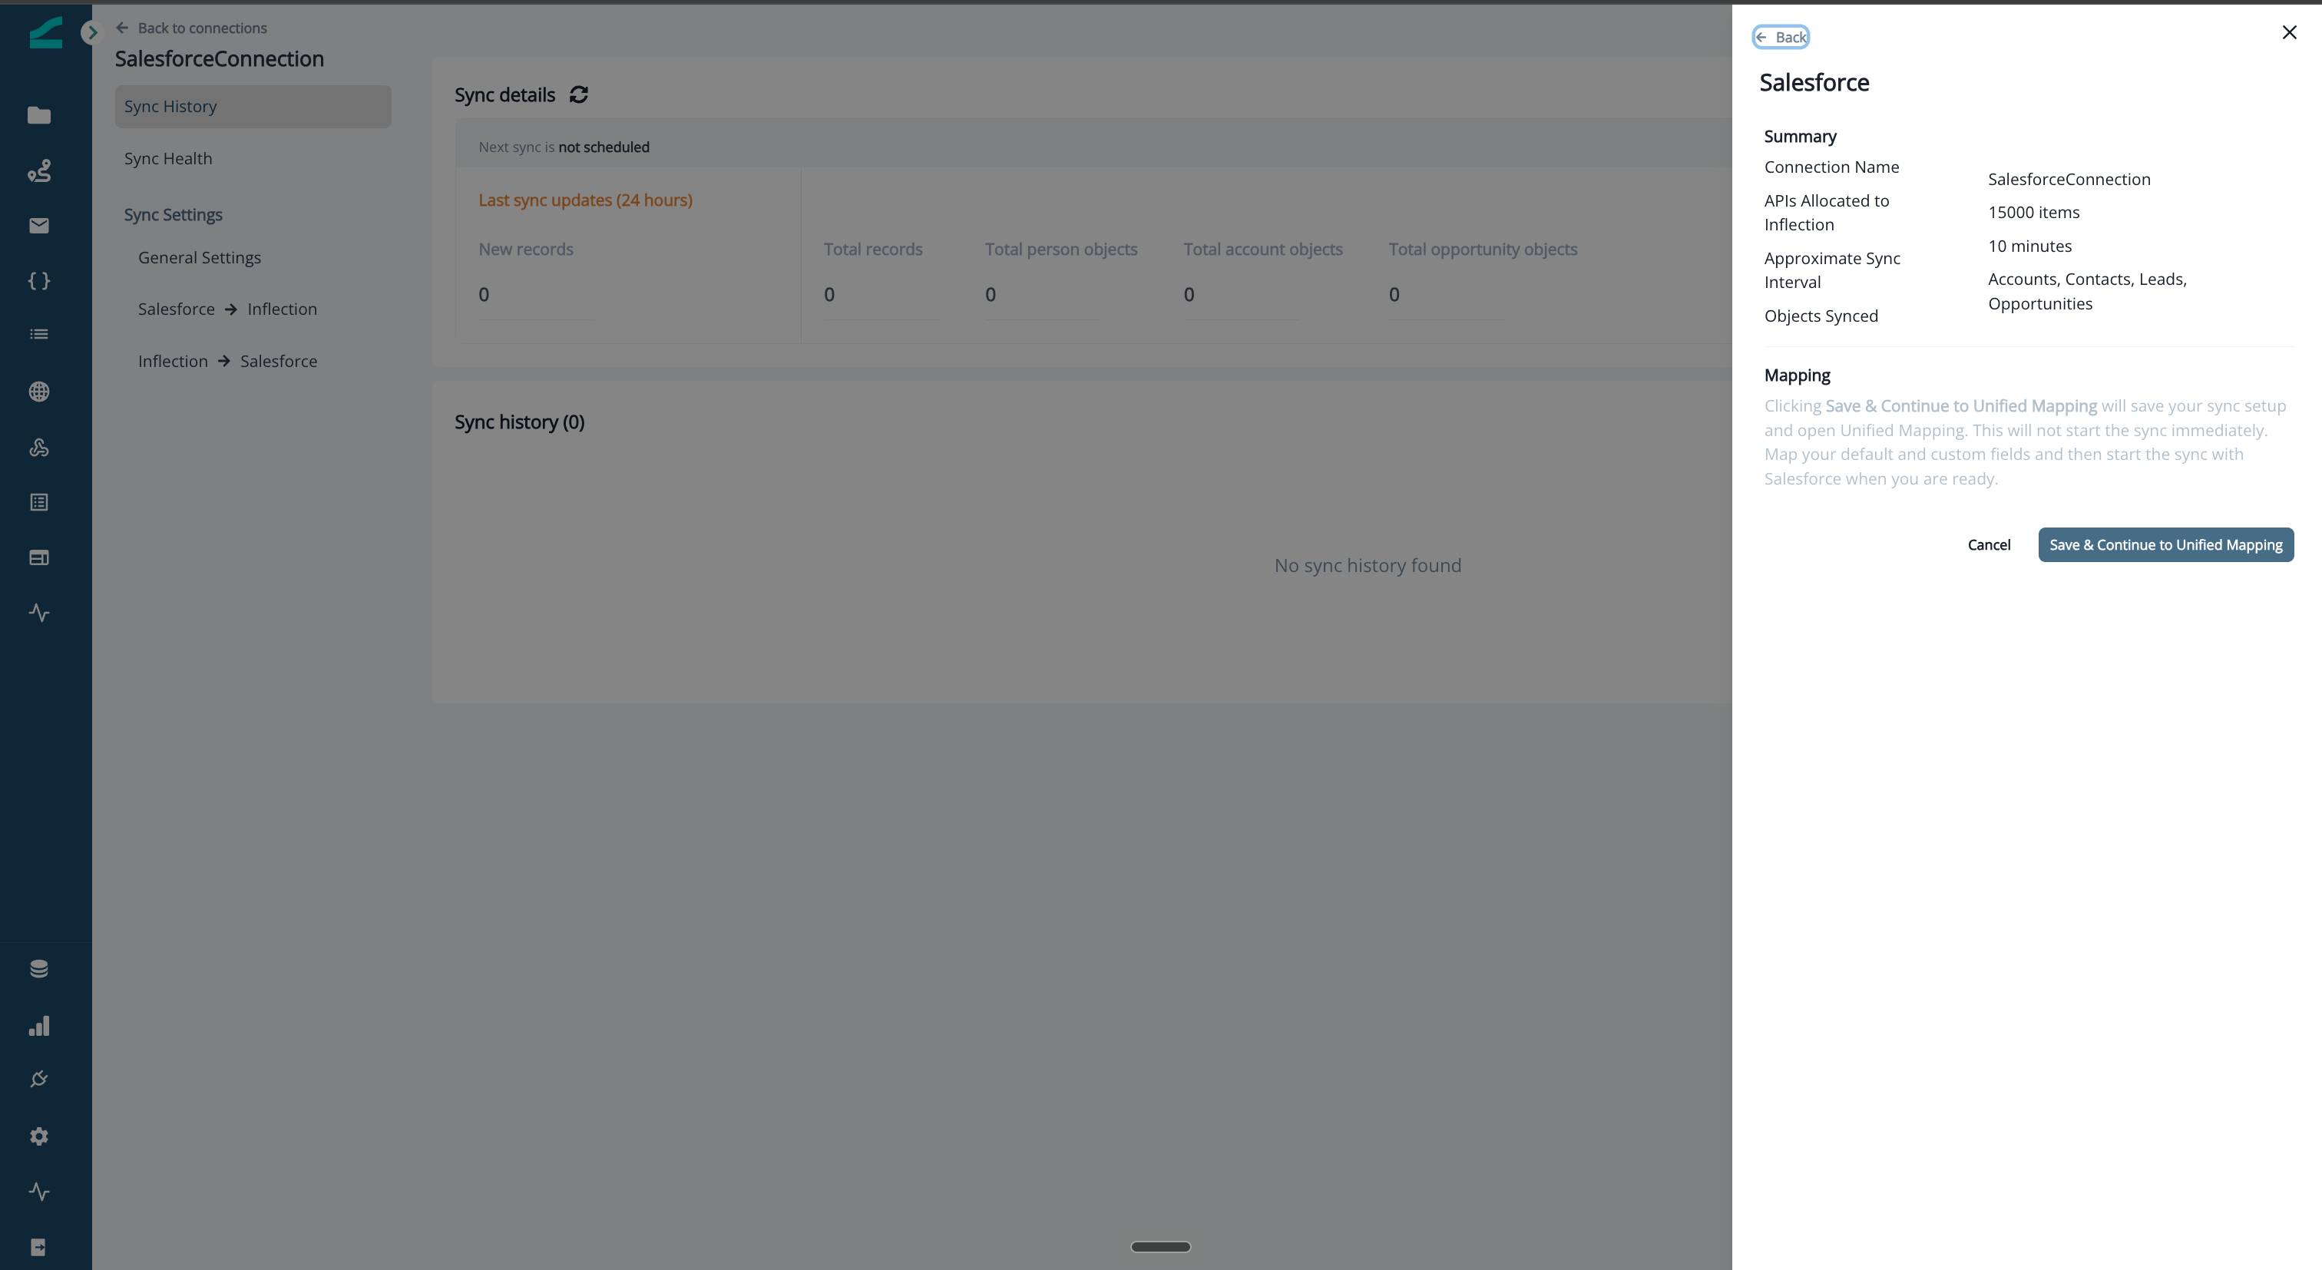This screenshot has width=2322, height=1270.
Task: Open Sync Settings section
Action: pyautogui.click(x=173, y=214)
